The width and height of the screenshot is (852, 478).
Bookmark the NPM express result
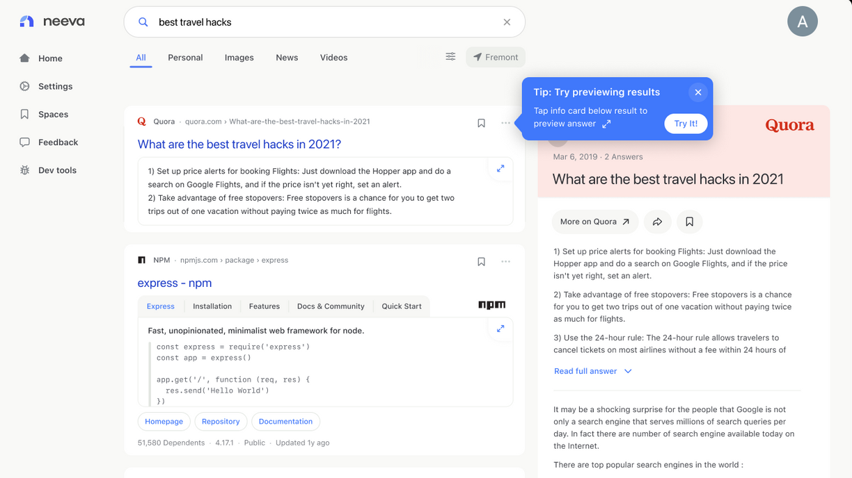(x=481, y=262)
